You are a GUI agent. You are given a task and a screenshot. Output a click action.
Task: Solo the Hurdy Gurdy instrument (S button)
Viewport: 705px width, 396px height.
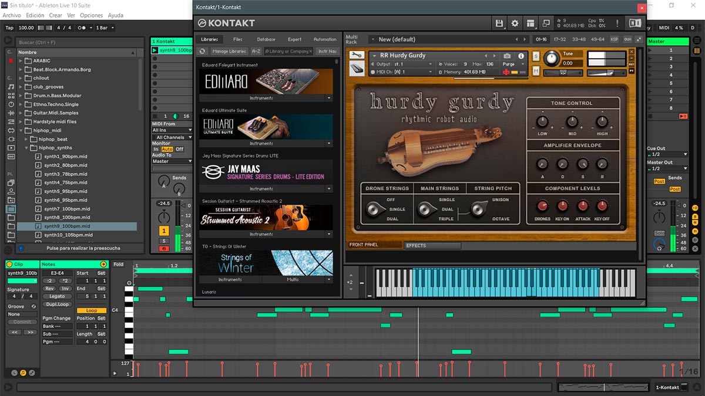[x=536, y=56]
